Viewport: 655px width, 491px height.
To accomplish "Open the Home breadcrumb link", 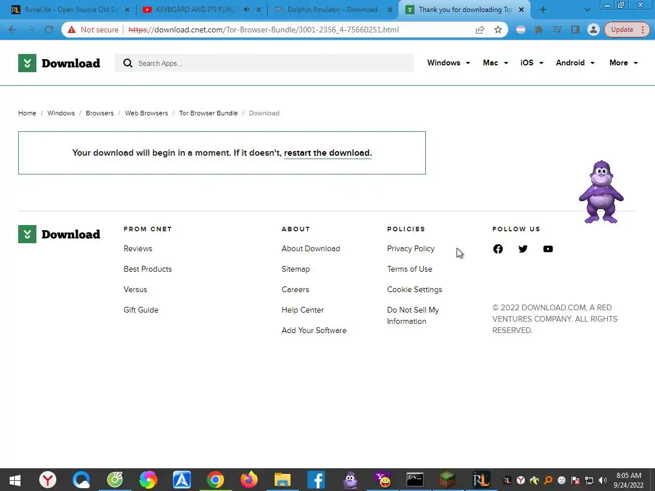I will point(27,113).
